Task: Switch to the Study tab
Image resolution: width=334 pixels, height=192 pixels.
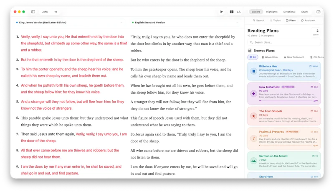Action: pos(304,12)
